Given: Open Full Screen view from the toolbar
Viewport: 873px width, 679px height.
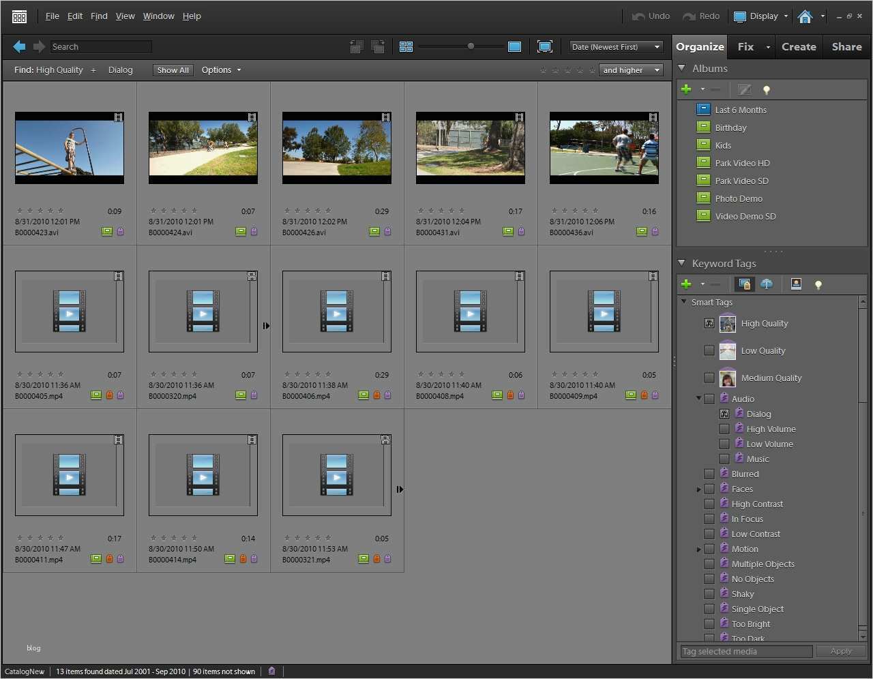Looking at the screenshot, I should pos(545,46).
